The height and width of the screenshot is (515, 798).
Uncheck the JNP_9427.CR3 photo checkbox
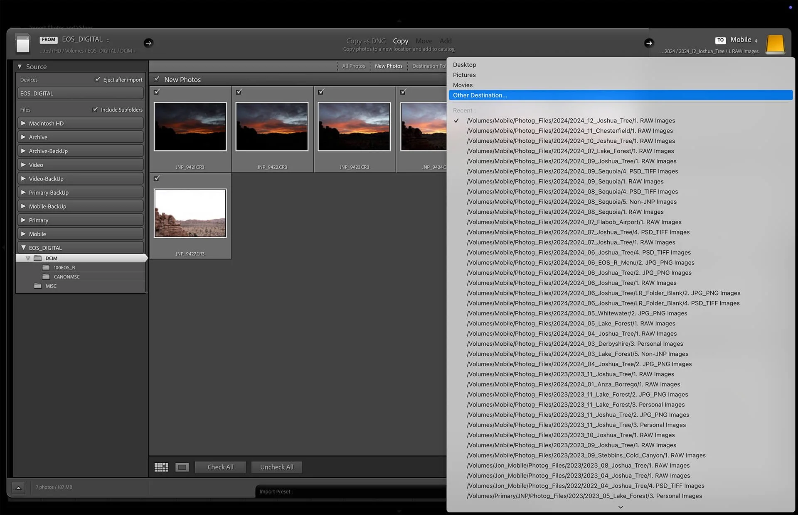coord(157,178)
